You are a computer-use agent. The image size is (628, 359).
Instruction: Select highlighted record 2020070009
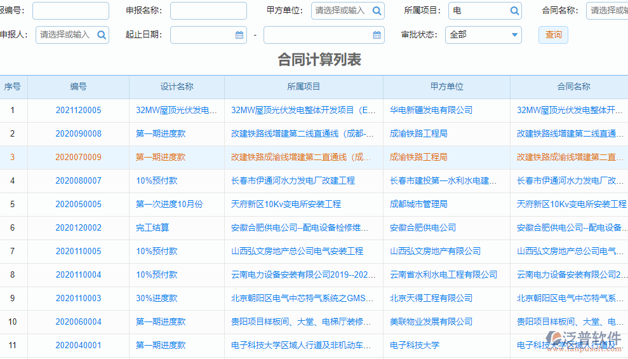78,158
